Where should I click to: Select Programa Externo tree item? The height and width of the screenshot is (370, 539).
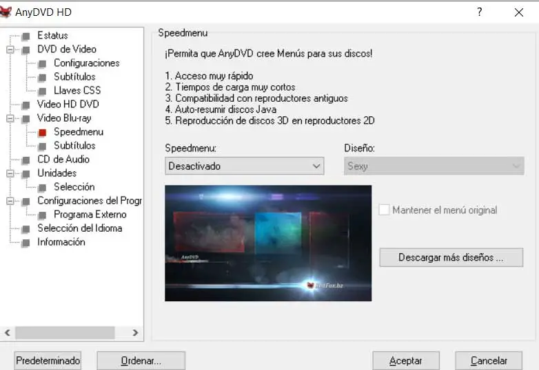click(90, 215)
